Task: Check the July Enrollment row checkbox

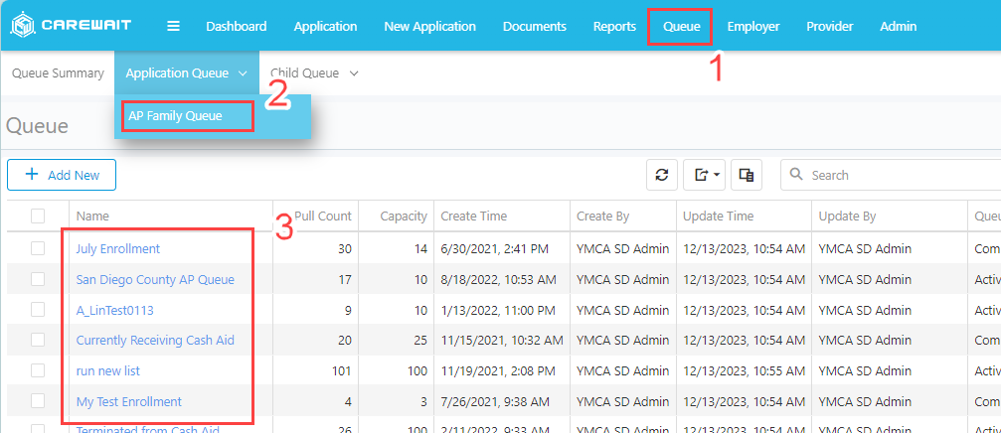Action: (38, 249)
